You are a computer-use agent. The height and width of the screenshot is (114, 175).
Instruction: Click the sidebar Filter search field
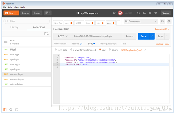(27, 21)
